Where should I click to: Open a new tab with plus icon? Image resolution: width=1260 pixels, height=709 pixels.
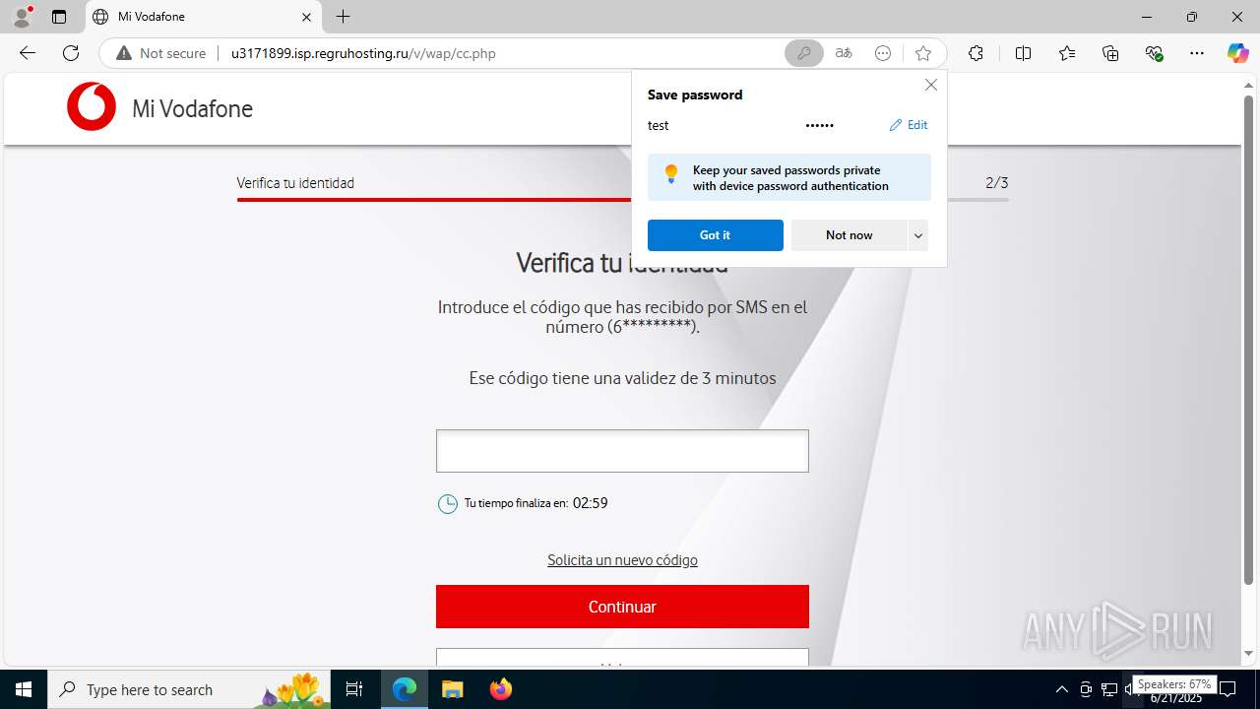pyautogui.click(x=343, y=17)
